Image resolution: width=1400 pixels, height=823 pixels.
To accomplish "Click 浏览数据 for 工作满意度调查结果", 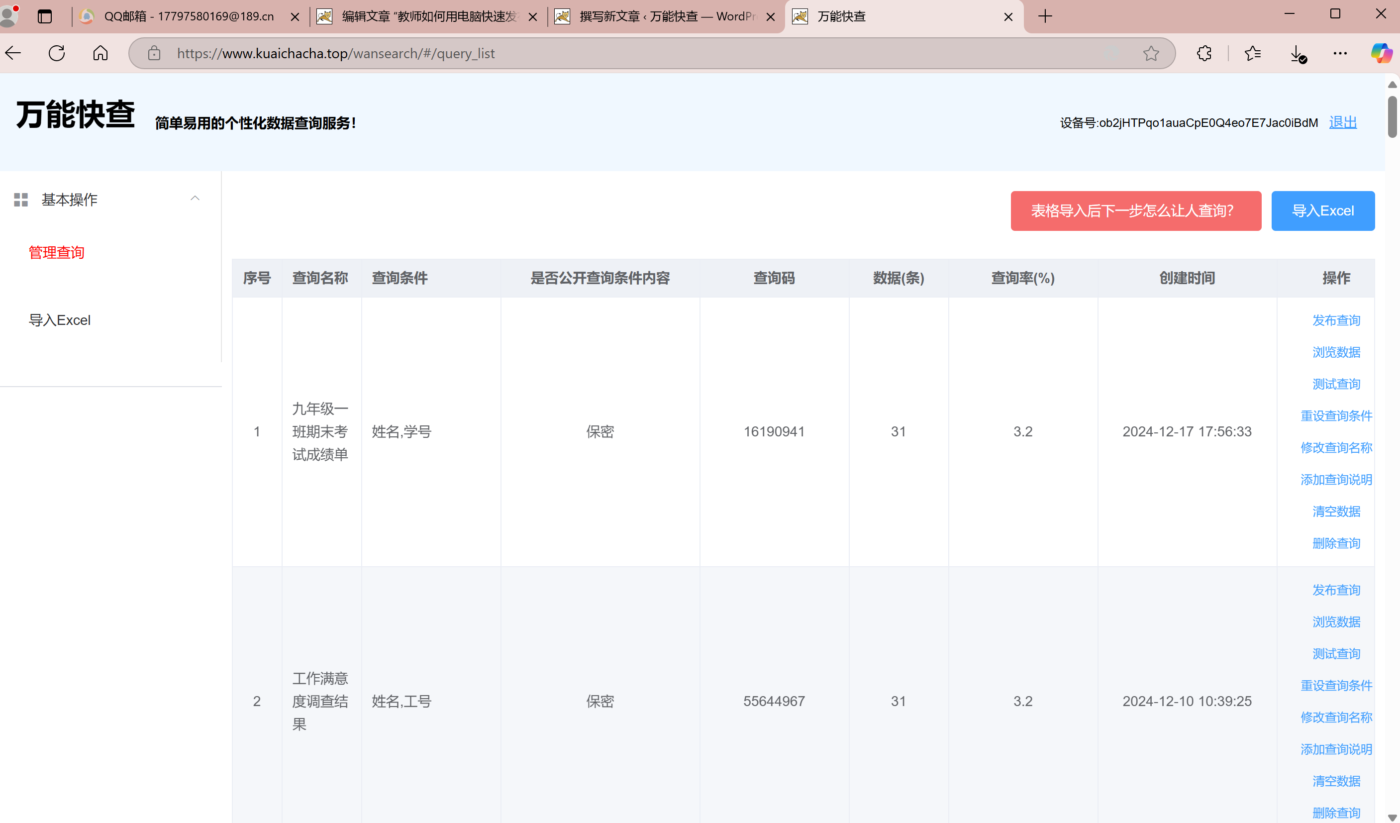I will 1336,622.
